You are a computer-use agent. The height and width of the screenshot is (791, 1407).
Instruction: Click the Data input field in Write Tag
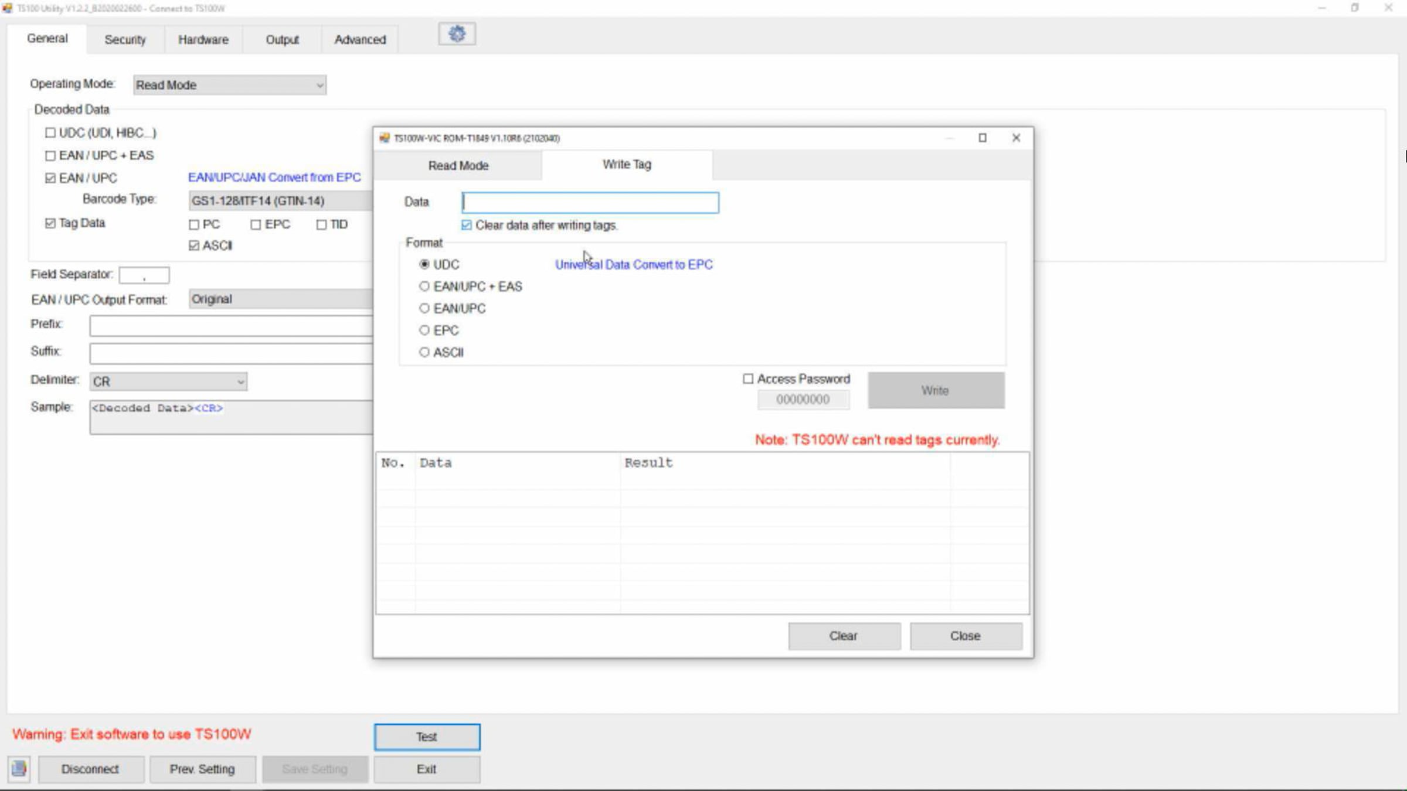[590, 203]
